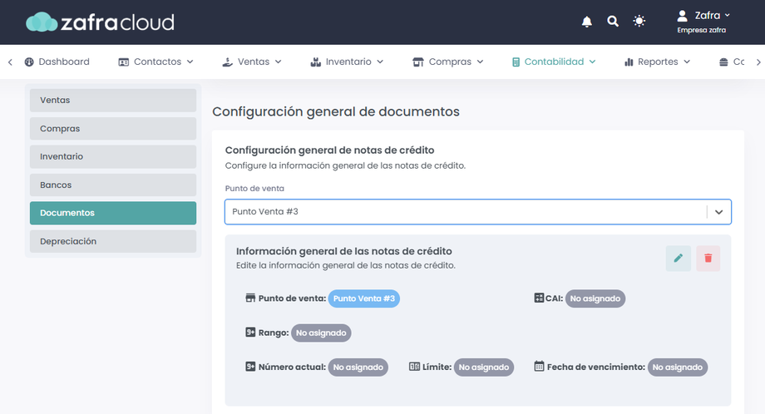The height and width of the screenshot is (414, 765).
Task: Open the Dashboard menu item
Action: (x=57, y=62)
